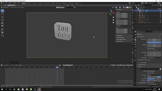162x91 pixels.
Task: Expand the Time Remapping section
Action: (143, 62)
